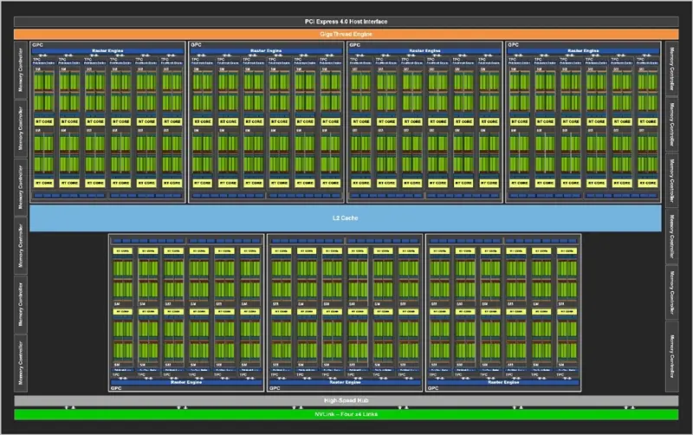Select the gray High-Speed Hub bar
The image size is (693, 435).
click(x=346, y=400)
